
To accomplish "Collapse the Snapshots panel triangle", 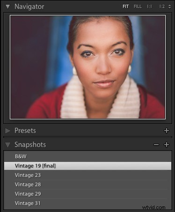I will point(7,145).
